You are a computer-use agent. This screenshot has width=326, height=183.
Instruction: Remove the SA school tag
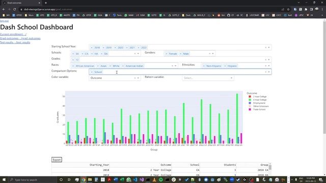pyautogui.click(x=73, y=54)
